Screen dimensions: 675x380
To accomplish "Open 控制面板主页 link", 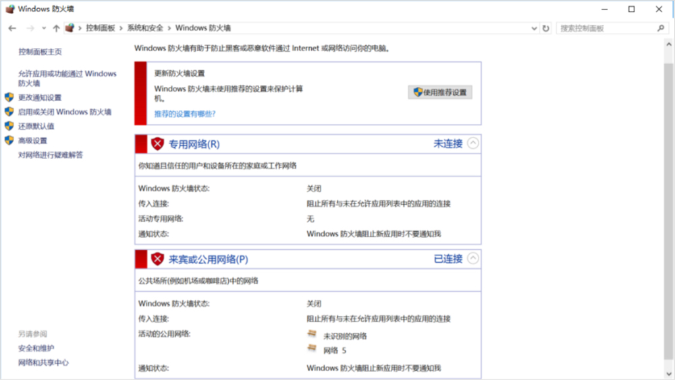I will [40, 52].
